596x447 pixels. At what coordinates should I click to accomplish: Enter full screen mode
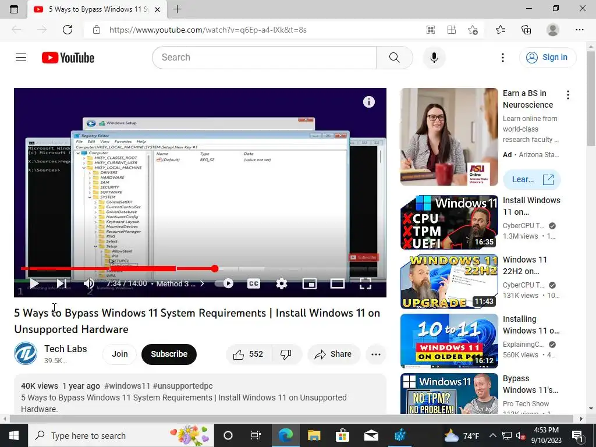pos(366,283)
